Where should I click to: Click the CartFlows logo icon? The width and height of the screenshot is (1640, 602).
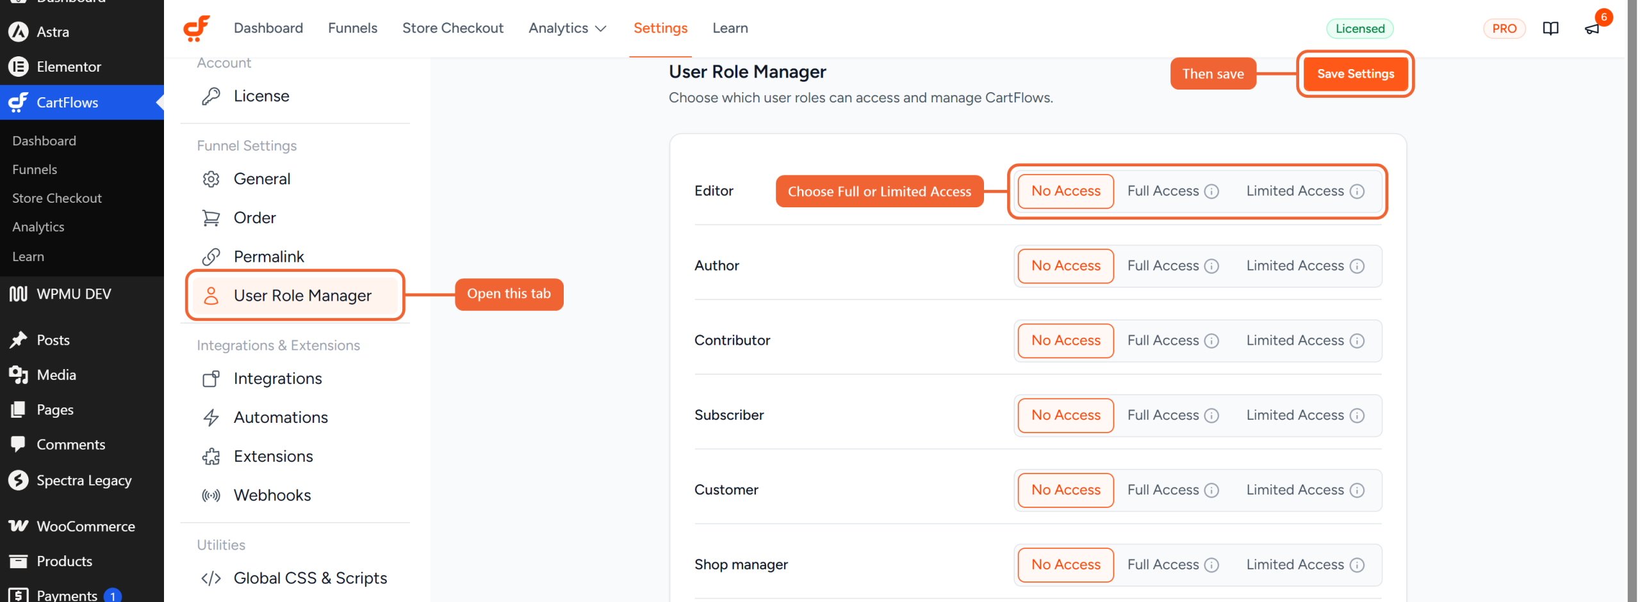[197, 28]
